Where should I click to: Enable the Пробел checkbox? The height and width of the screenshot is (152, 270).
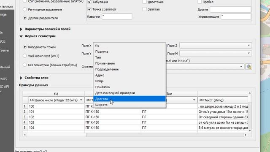[200, 2]
